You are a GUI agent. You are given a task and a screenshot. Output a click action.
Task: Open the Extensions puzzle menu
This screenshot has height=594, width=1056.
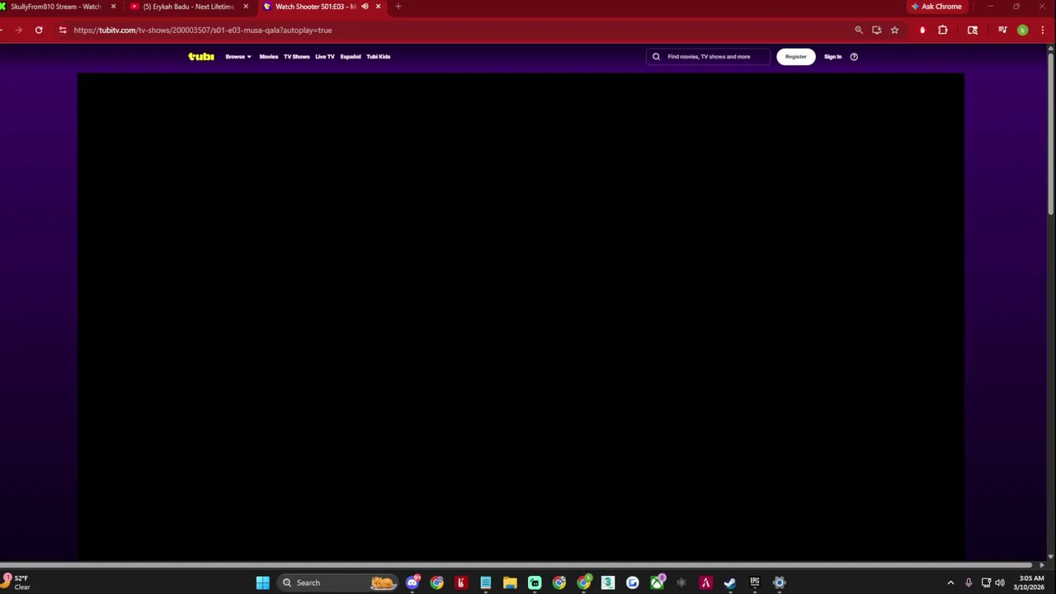943,31
